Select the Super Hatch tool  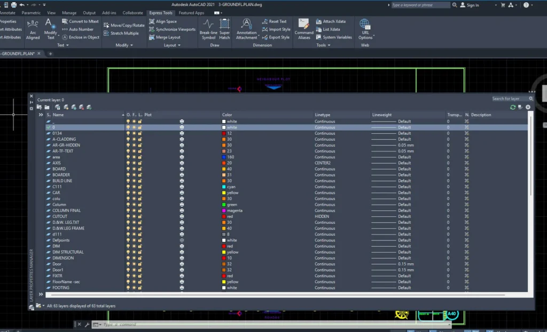click(224, 29)
